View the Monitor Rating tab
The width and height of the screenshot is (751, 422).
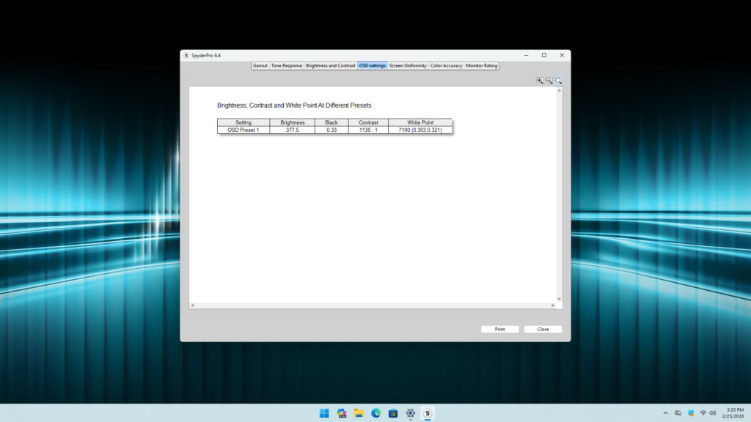pos(482,66)
